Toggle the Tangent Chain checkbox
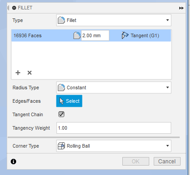This screenshot has height=175, width=190. [61, 114]
